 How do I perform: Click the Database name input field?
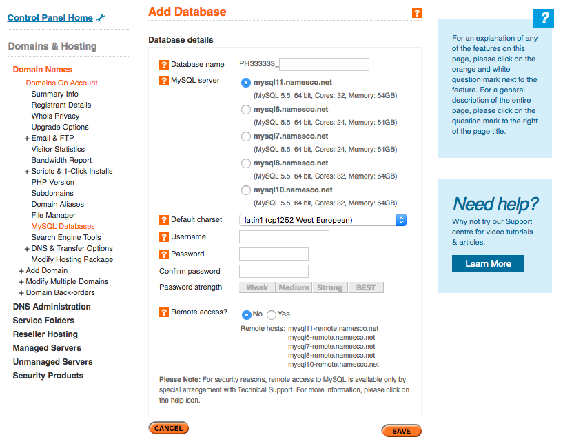pyautogui.click(x=324, y=65)
